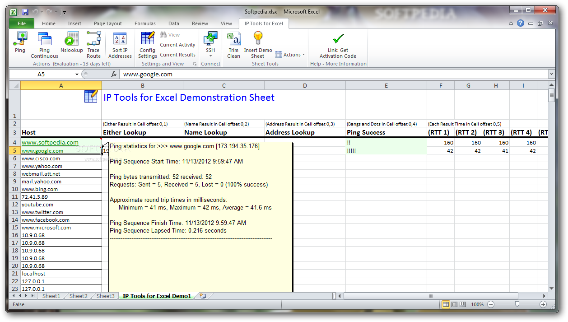The image size is (568, 322).
Task: Click the fx Insert Function button
Action: pyautogui.click(x=114, y=74)
